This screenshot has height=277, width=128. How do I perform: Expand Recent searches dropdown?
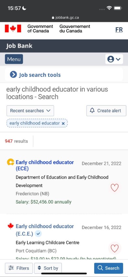coord(30,111)
